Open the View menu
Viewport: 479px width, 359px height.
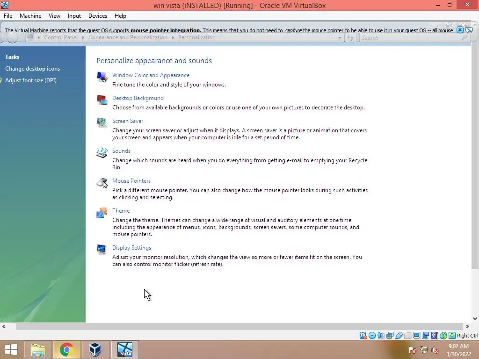click(54, 16)
